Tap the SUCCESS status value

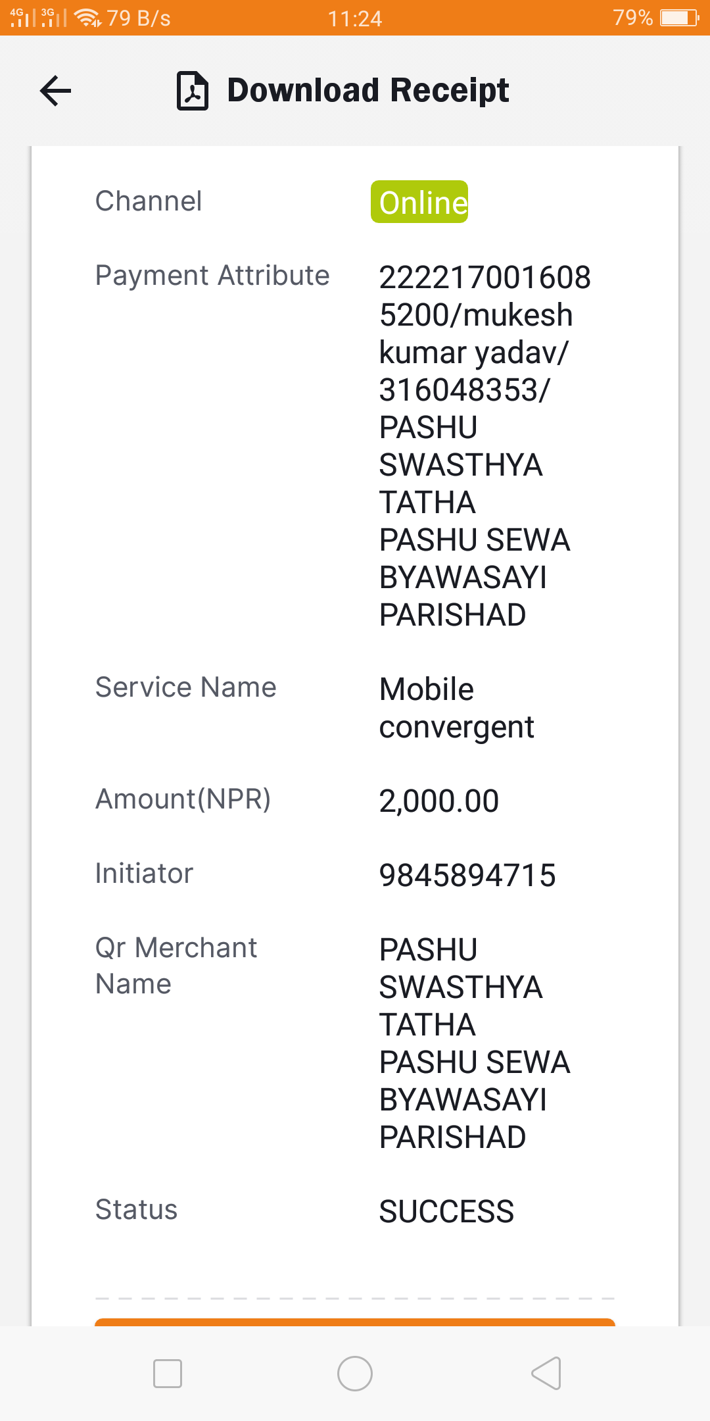click(446, 1211)
